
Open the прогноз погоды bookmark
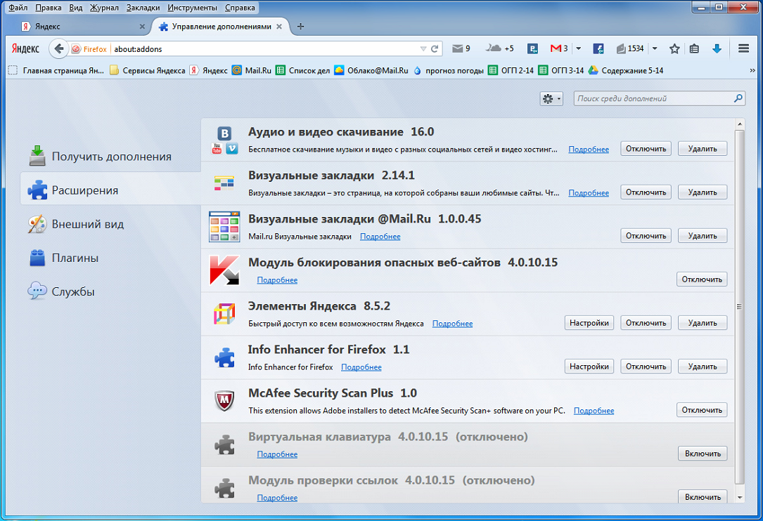tap(448, 70)
